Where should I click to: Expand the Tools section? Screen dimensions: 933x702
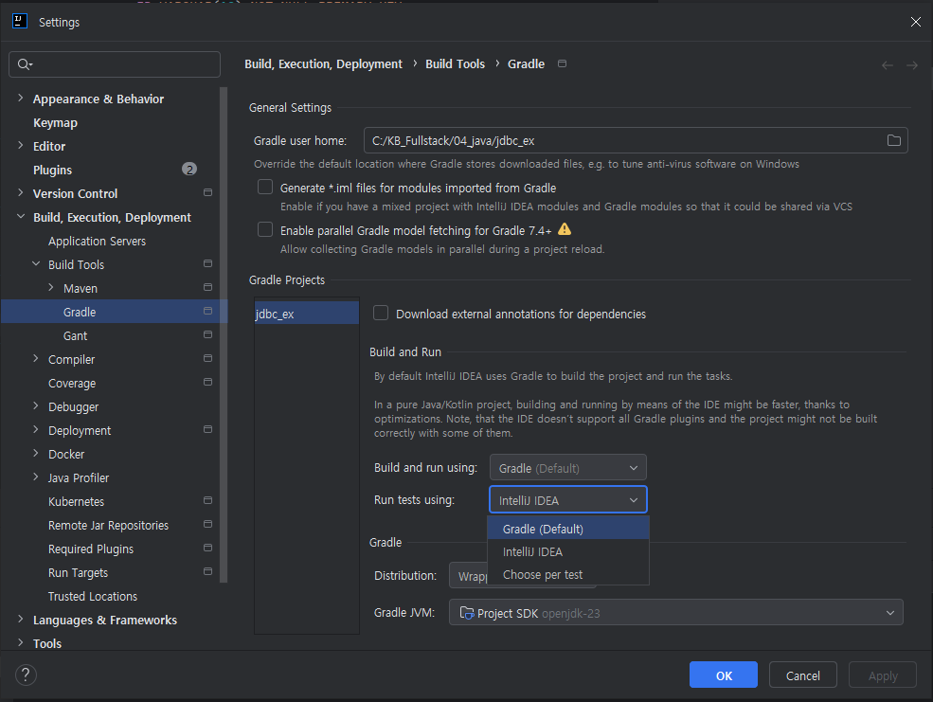pos(21,642)
